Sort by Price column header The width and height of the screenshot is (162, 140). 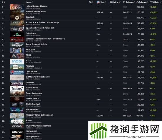click(x=101, y=2)
